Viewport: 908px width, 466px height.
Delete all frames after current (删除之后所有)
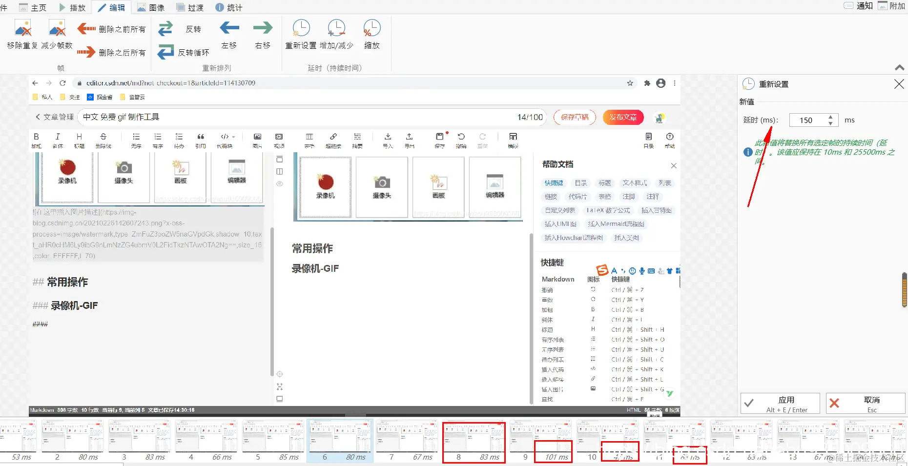[x=111, y=52]
